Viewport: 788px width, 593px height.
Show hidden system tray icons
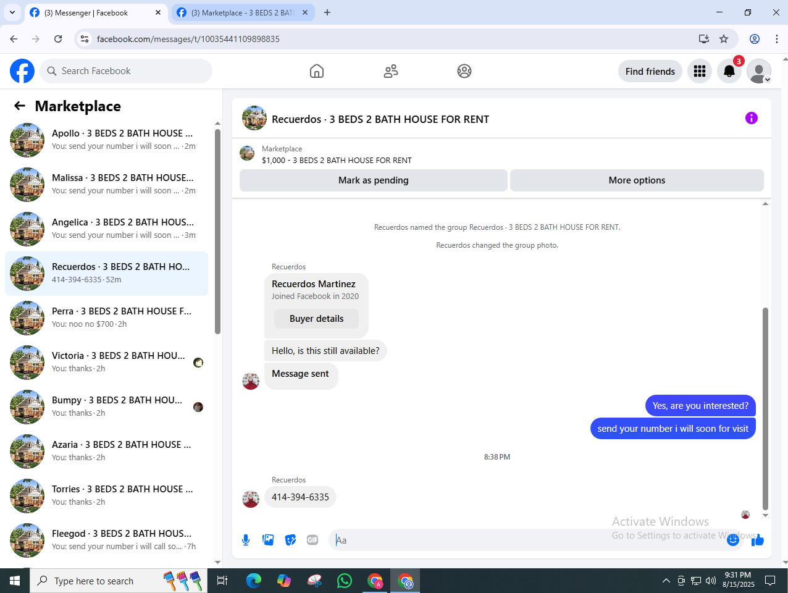click(666, 581)
